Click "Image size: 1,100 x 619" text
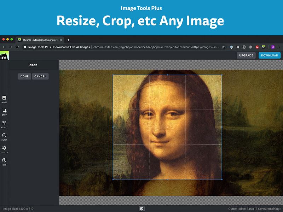The height and width of the screenshot is (212, 283). 18,209
